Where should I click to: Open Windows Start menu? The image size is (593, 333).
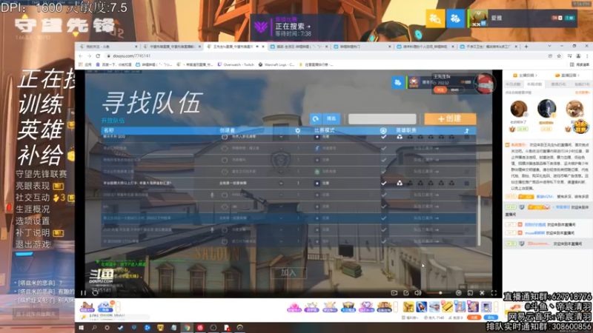pyautogui.click(x=81, y=328)
